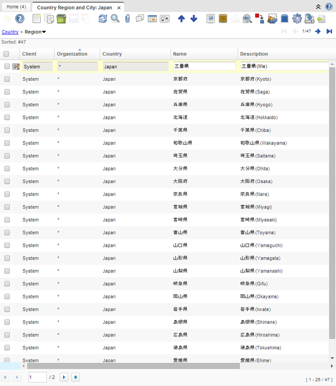Click the Name field containing 三重県

(205, 66)
